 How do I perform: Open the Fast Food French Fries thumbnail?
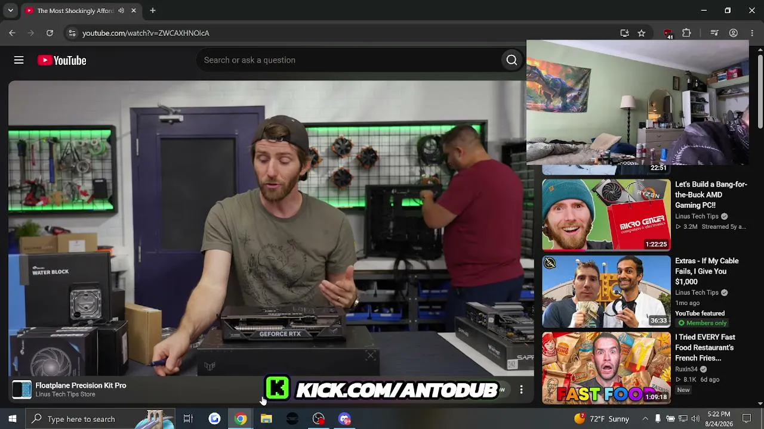(606, 368)
